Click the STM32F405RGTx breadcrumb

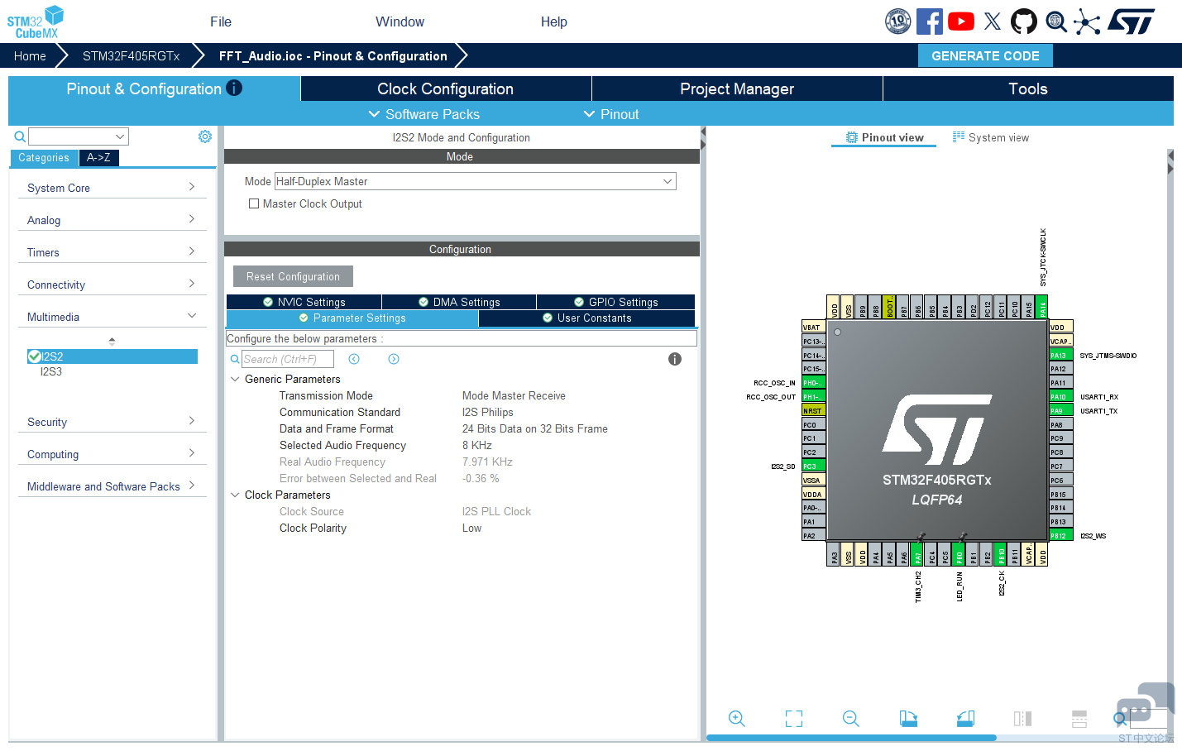[131, 55]
